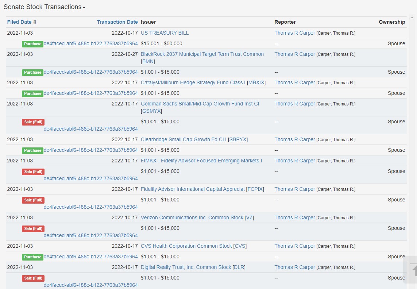The width and height of the screenshot is (417, 289).
Task: Click the Purchase badge under CVS Health
Action: click(x=33, y=257)
